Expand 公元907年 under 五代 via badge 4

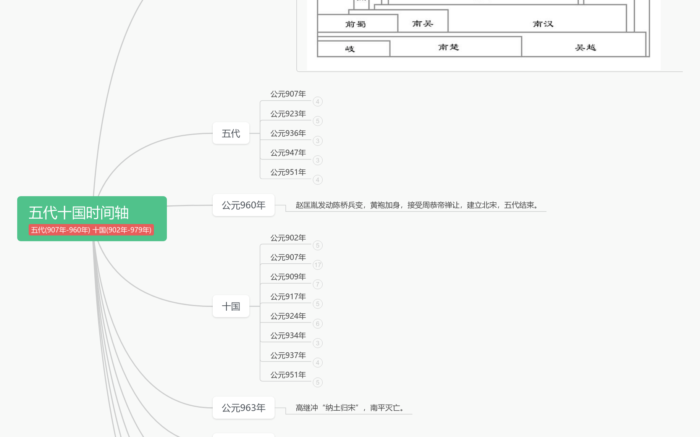tap(317, 102)
